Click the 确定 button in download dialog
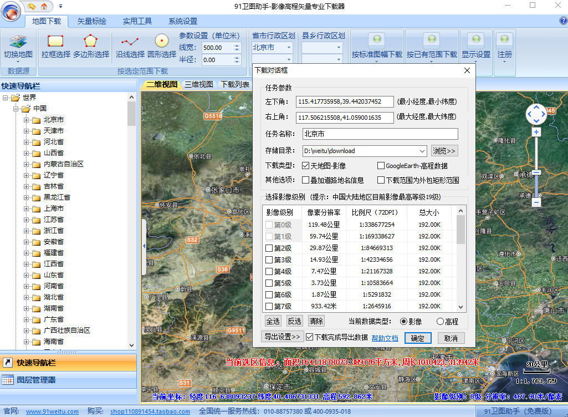The image size is (568, 417). coord(417,338)
